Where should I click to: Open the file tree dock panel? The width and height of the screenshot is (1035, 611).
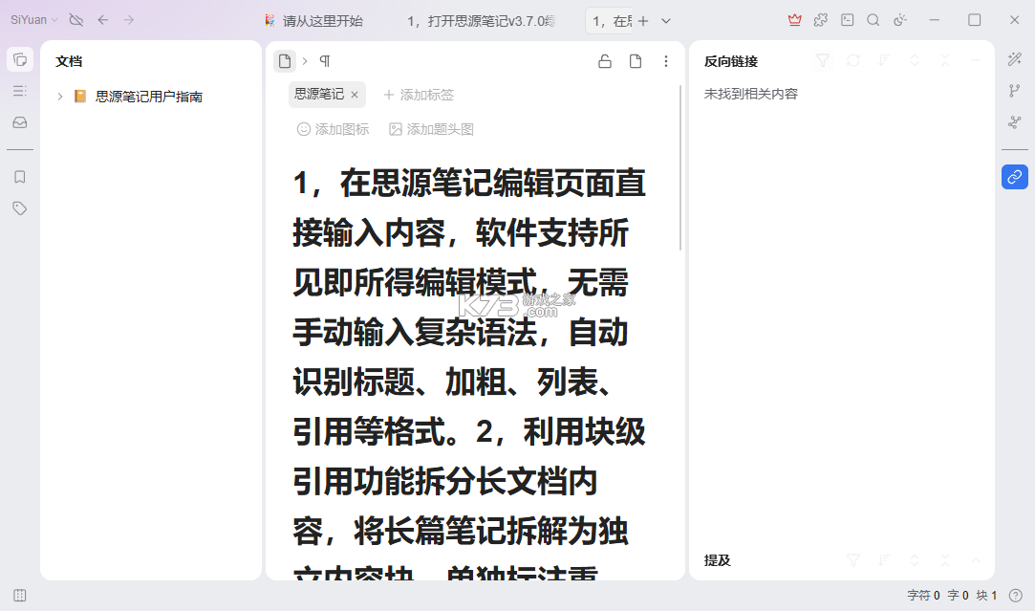click(x=20, y=59)
